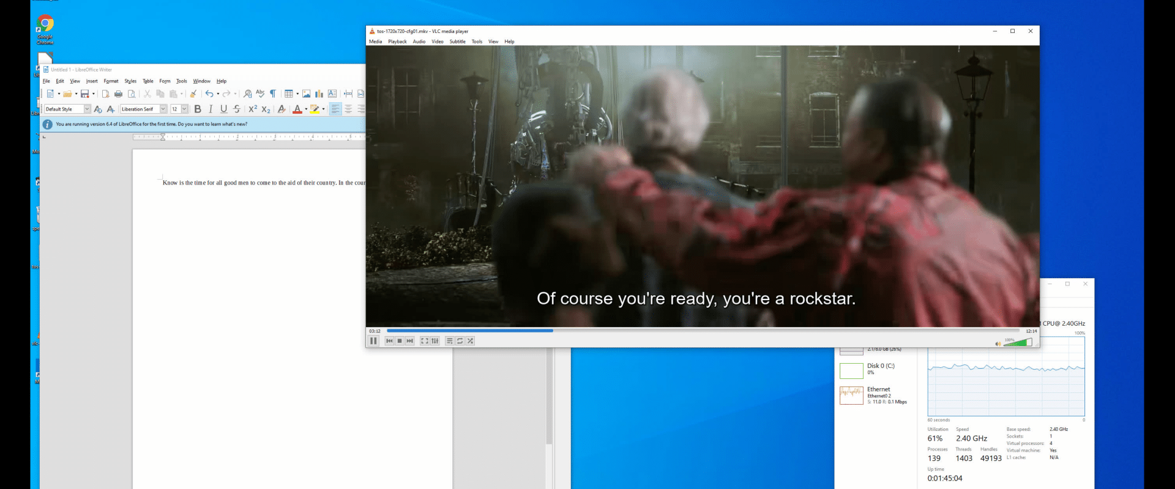The image size is (1175, 489).
Task: Expand the font color dropdown arrow
Action: coord(306,109)
